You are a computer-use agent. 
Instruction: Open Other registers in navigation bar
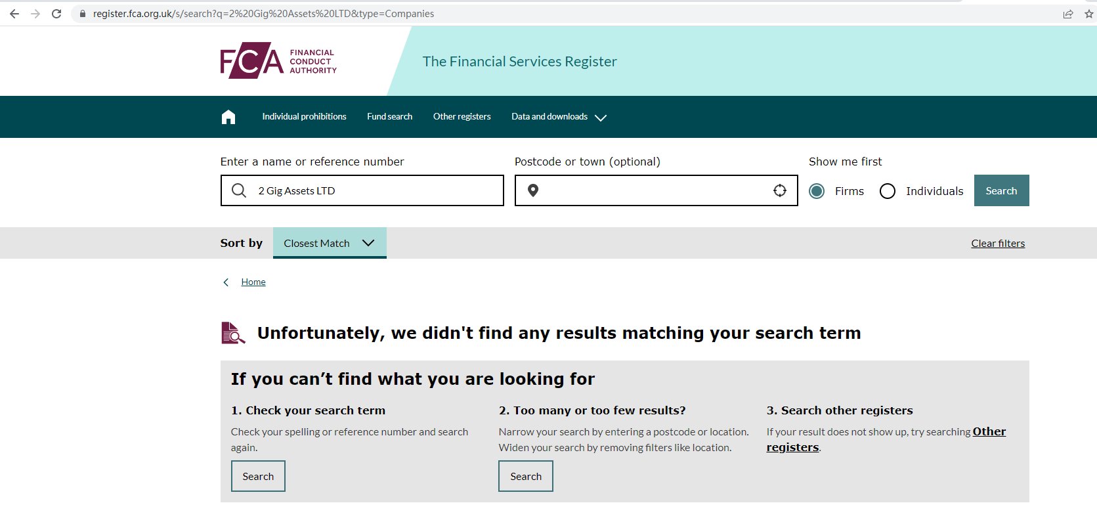click(462, 117)
